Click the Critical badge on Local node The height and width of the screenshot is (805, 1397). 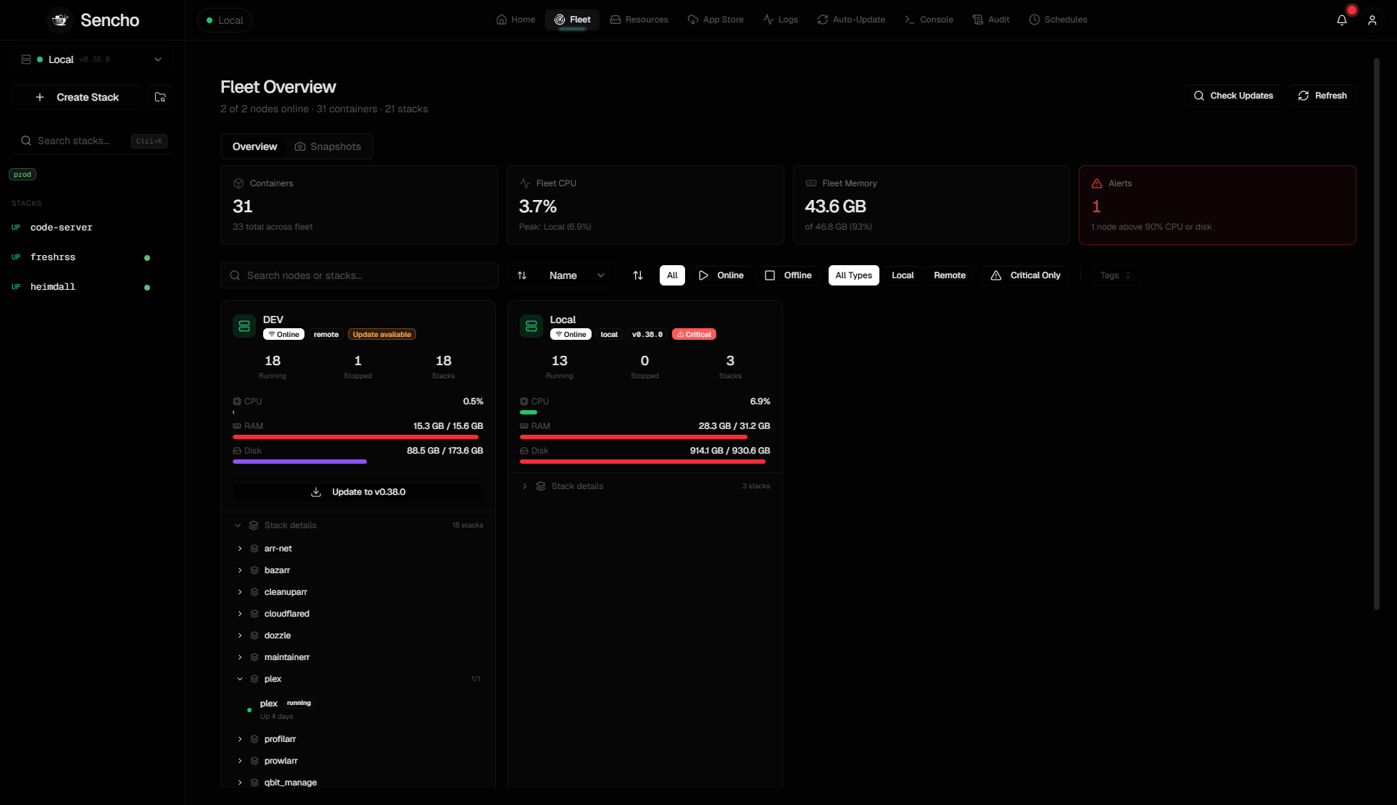click(x=694, y=334)
